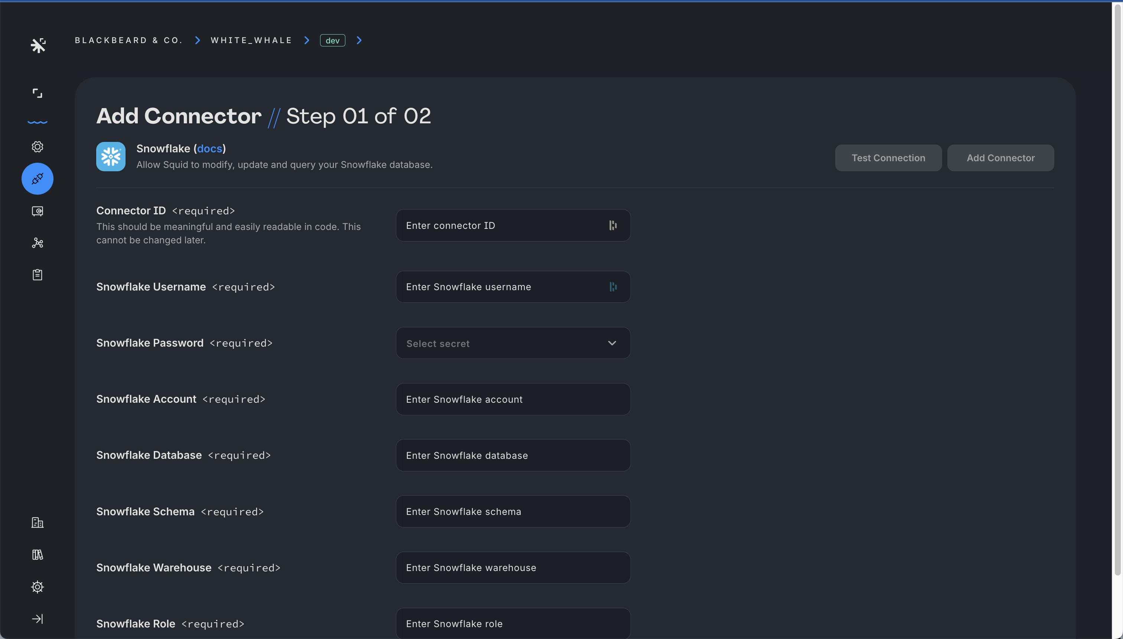Image resolution: width=1123 pixels, height=639 pixels.
Task: Click the 'Snowflake Password' label
Action: click(x=150, y=343)
